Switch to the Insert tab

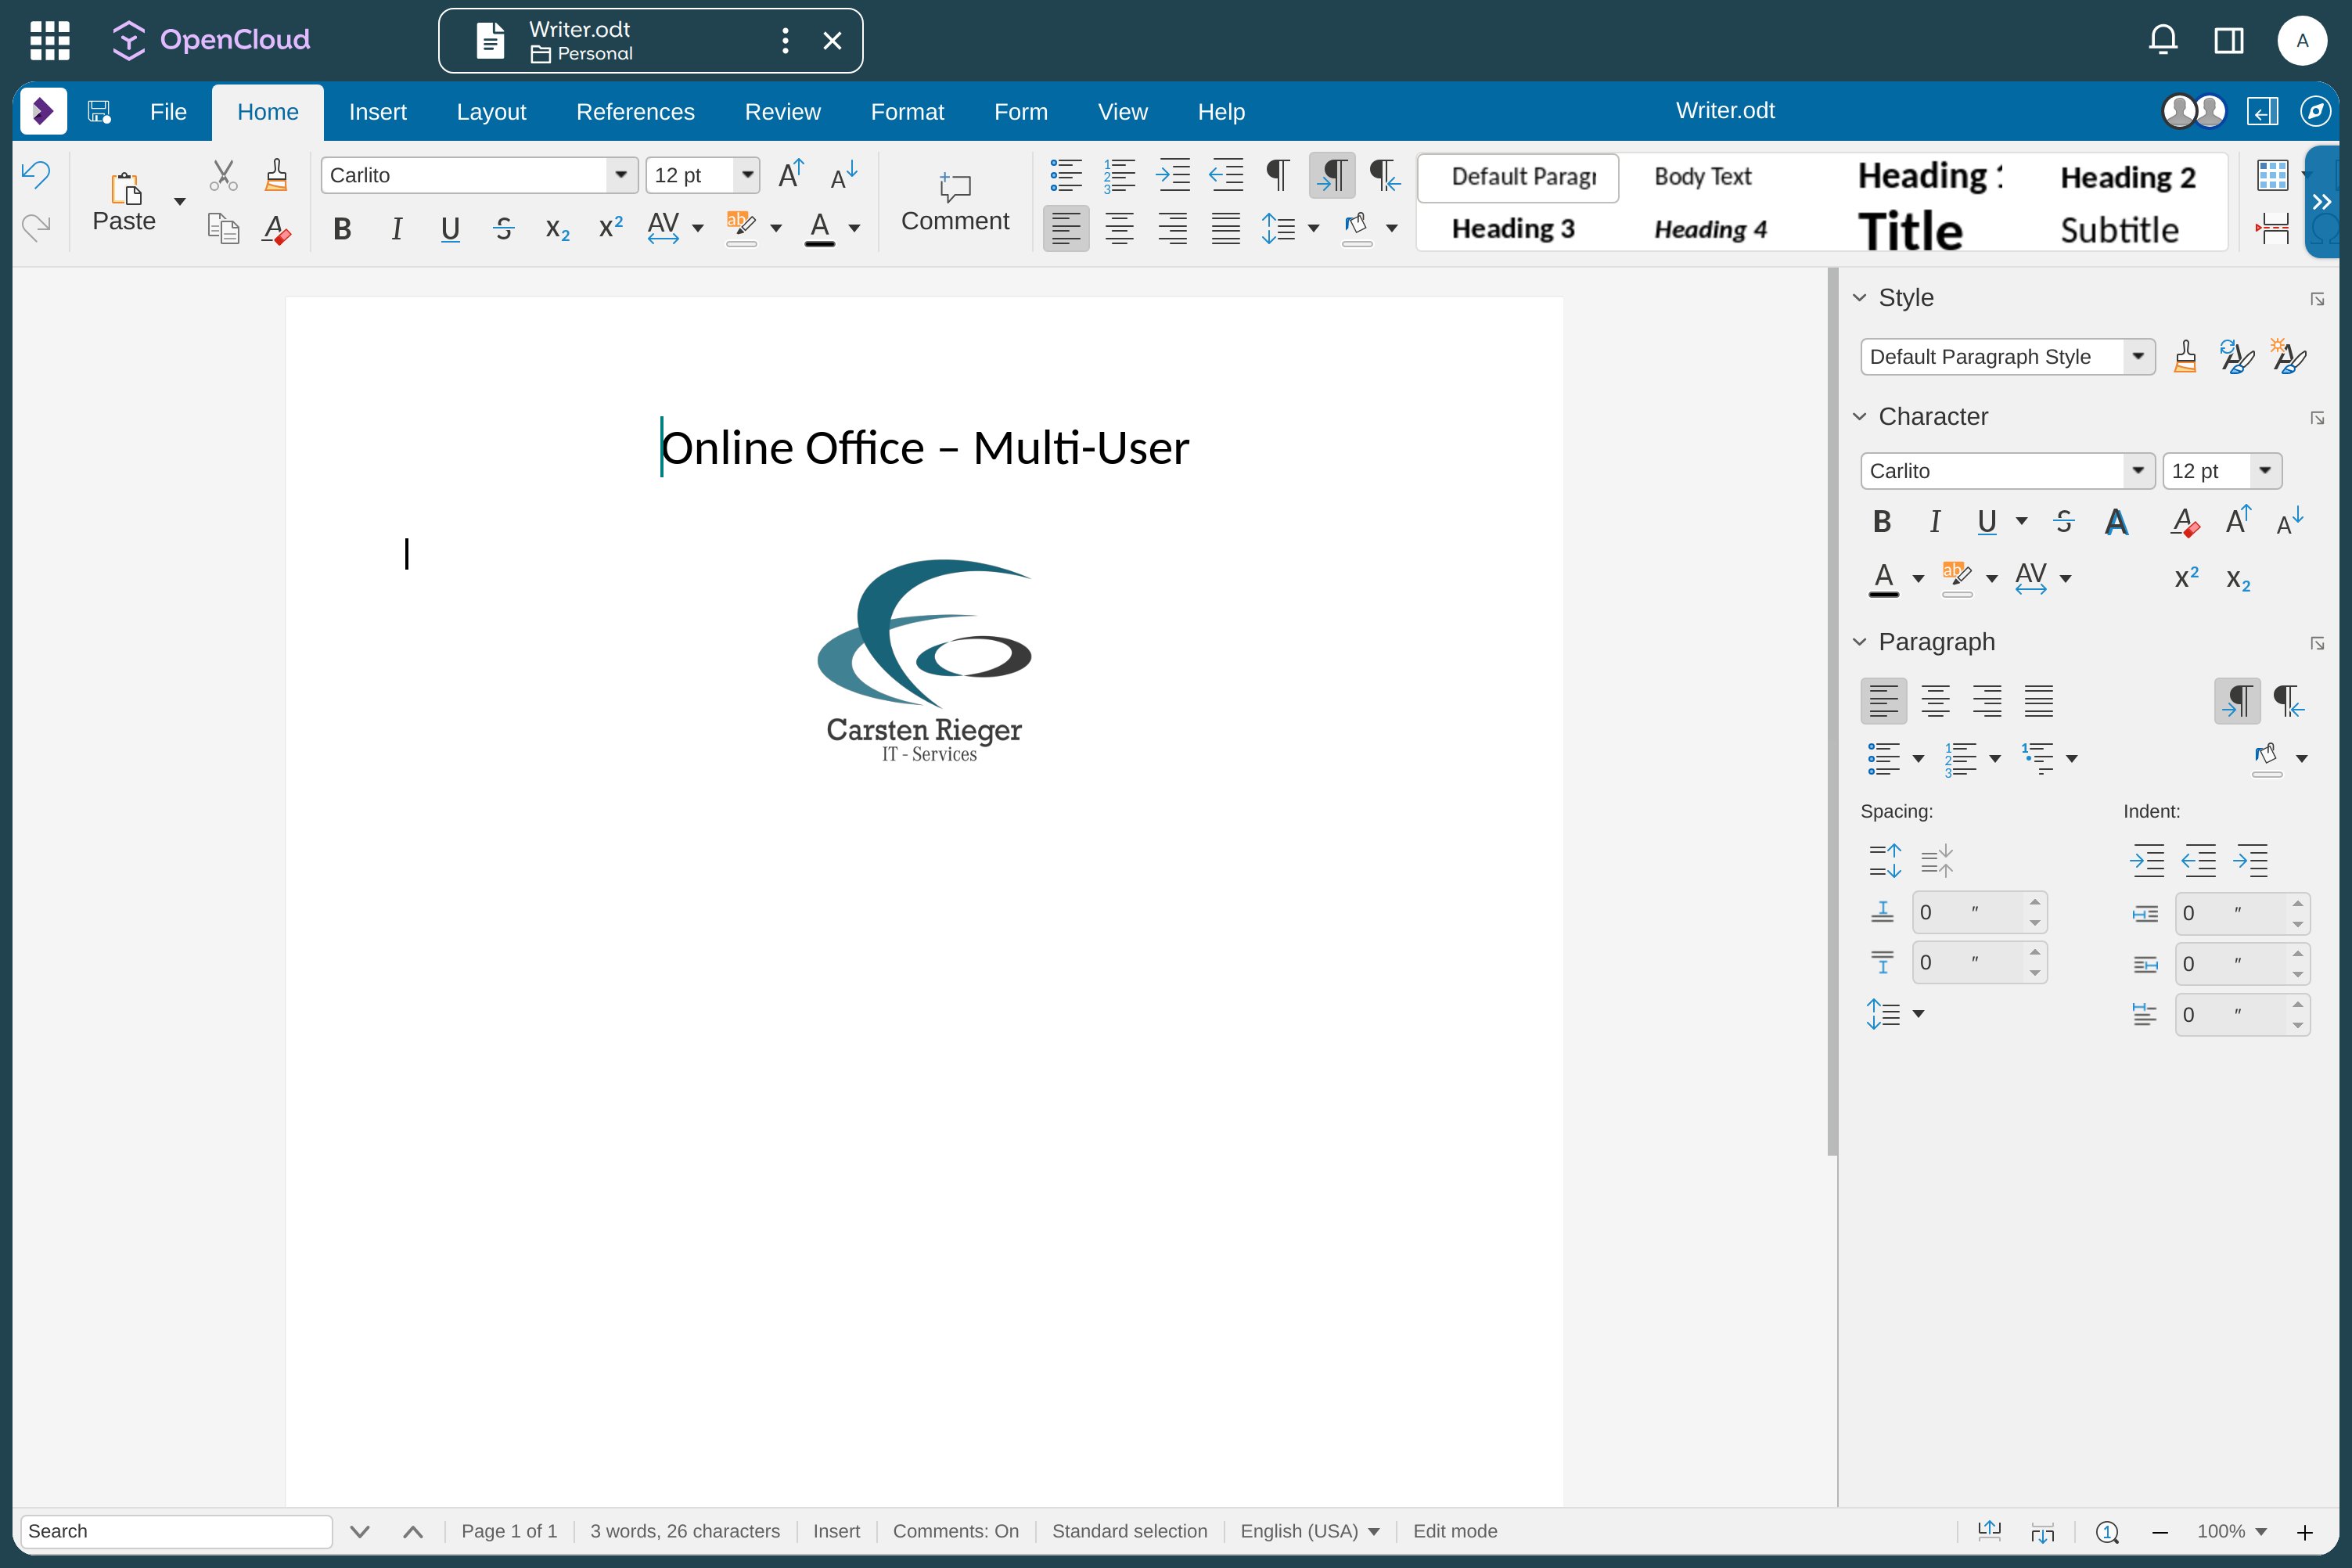(377, 111)
